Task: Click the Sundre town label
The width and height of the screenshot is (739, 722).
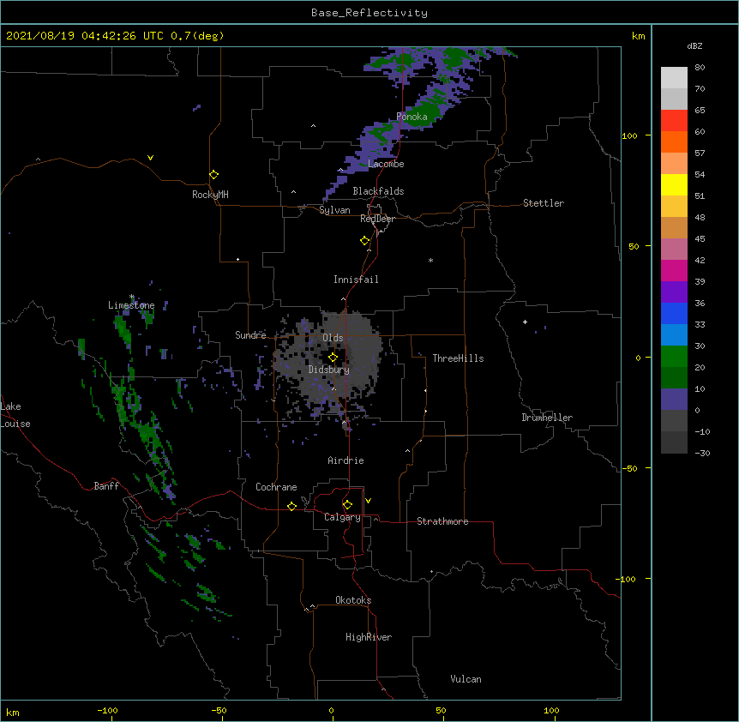Action: click(250, 335)
